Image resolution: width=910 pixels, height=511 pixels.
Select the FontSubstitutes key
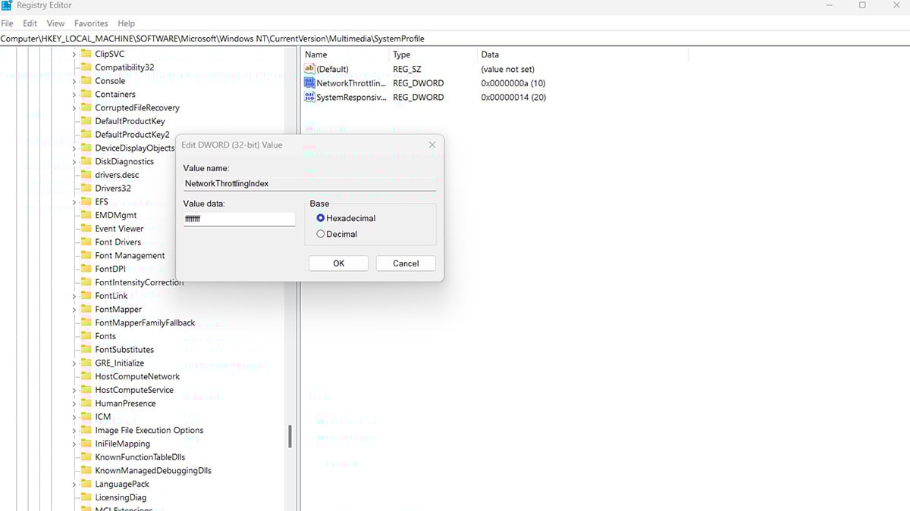(x=124, y=350)
